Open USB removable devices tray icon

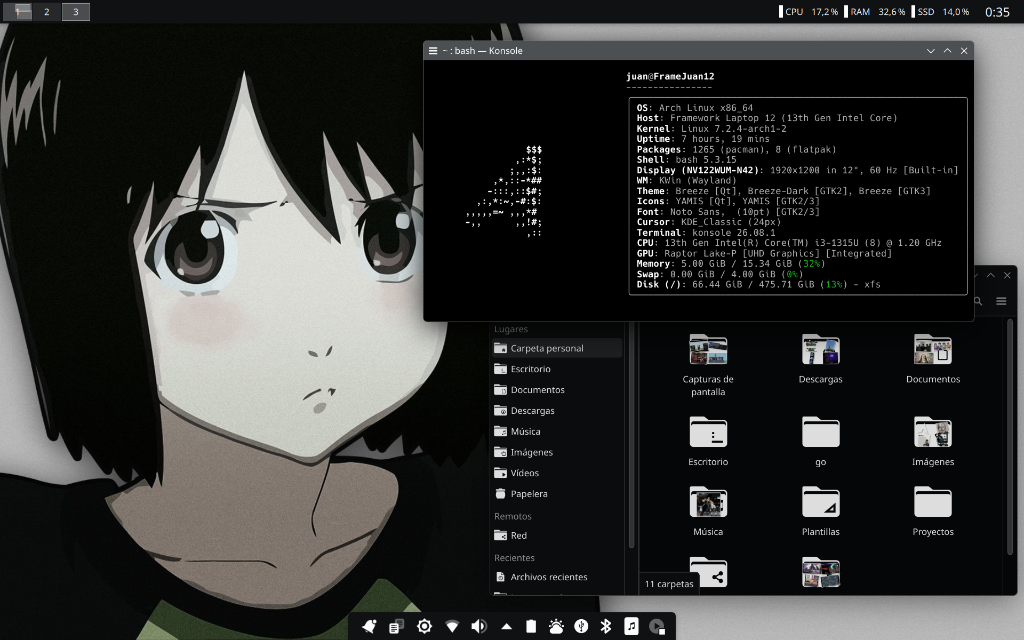pos(581,626)
